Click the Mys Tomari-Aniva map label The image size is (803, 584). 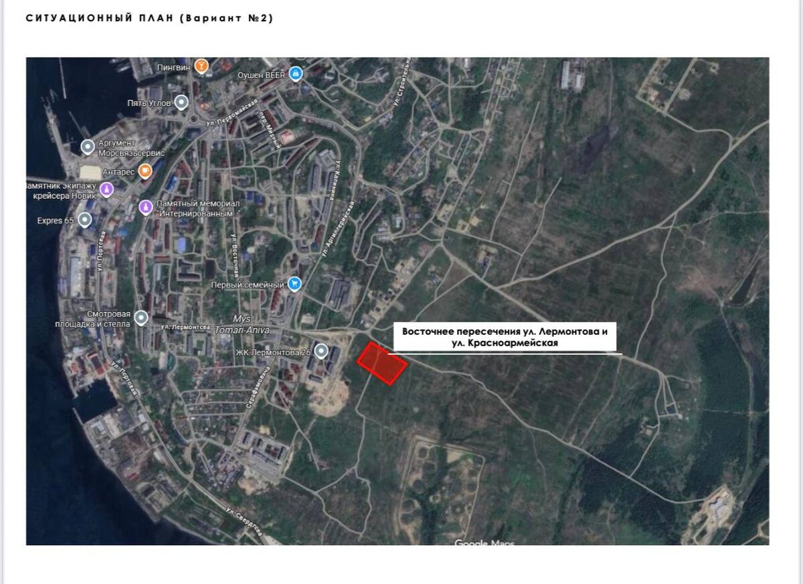[242, 325]
